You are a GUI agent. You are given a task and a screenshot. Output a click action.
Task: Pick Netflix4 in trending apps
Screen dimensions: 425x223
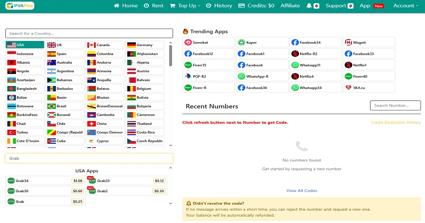tap(316, 76)
